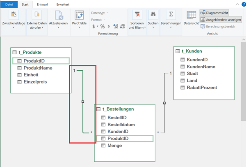Click the Suchen binoculars icon
The height and width of the screenshot is (167, 246).
[x=153, y=16]
